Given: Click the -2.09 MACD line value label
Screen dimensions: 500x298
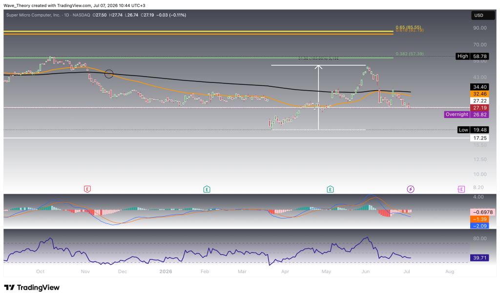Looking at the screenshot, I should pyautogui.click(x=479, y=226).
